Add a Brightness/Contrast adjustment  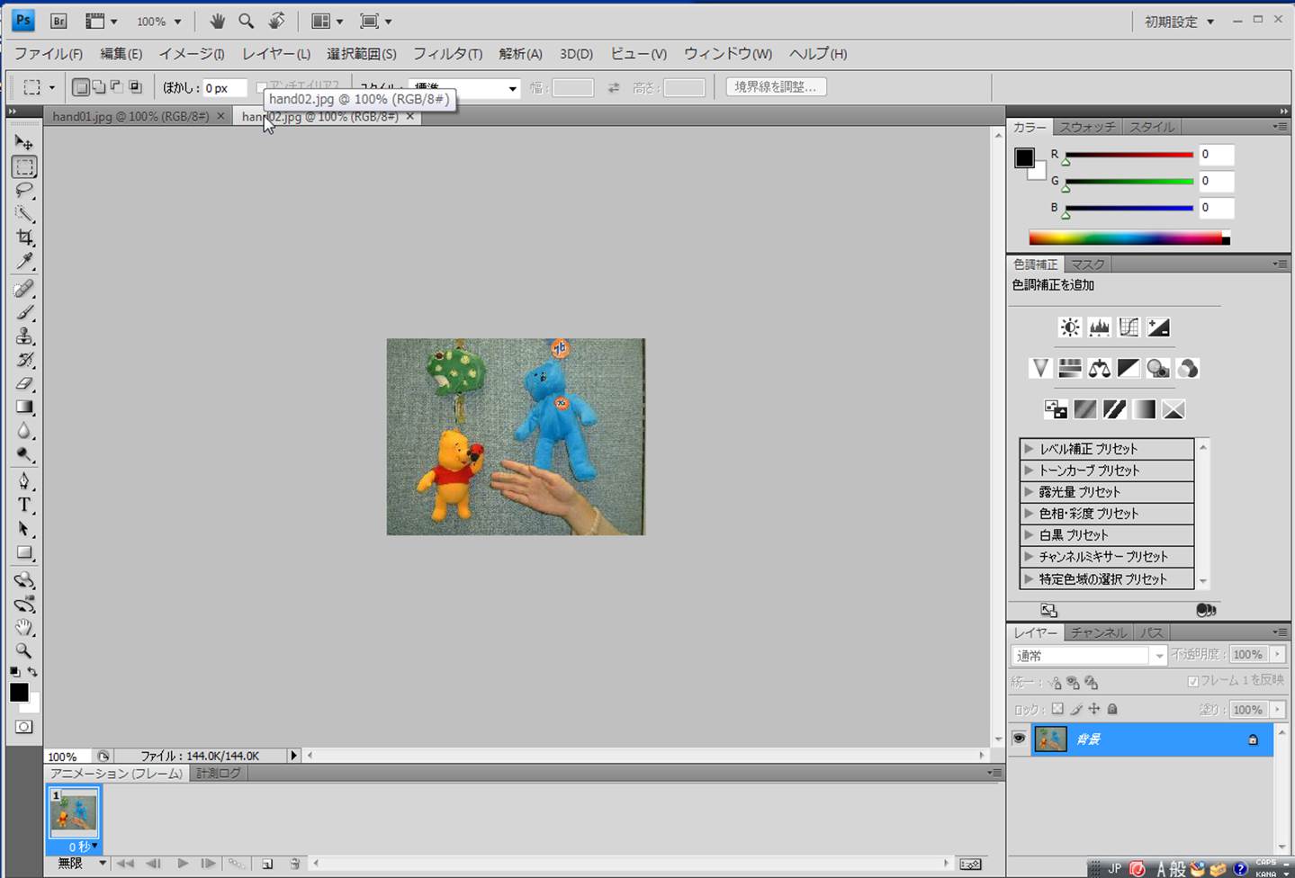coord(1069,327)
